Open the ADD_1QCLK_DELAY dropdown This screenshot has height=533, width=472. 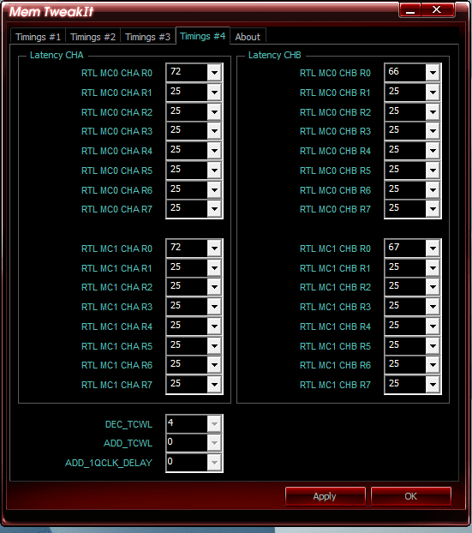coord(214,463)
